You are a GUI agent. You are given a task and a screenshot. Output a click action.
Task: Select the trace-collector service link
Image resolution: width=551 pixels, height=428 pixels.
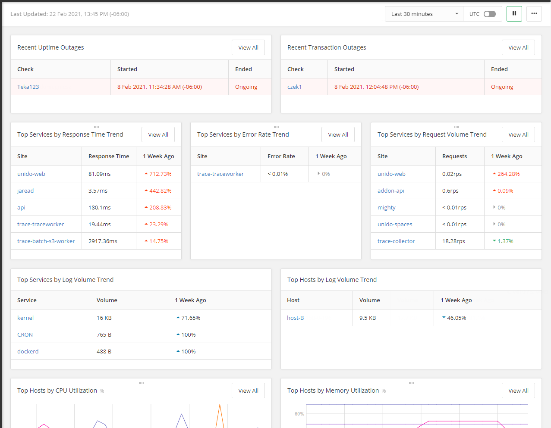point(396,241)
